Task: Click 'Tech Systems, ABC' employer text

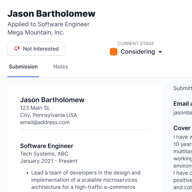Action: 44,154
